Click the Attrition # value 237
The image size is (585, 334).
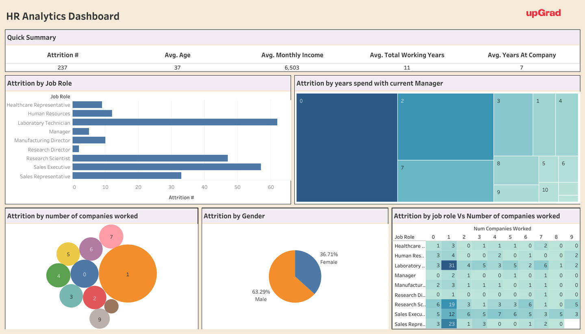coord(62,68)
